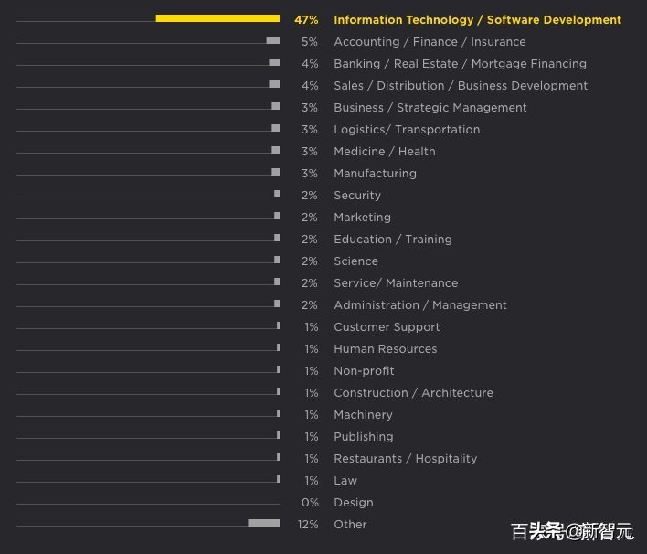Select Banking / Real Estate / Mortgage Financing
Screen dimensions: 647x554
[460, 64]
